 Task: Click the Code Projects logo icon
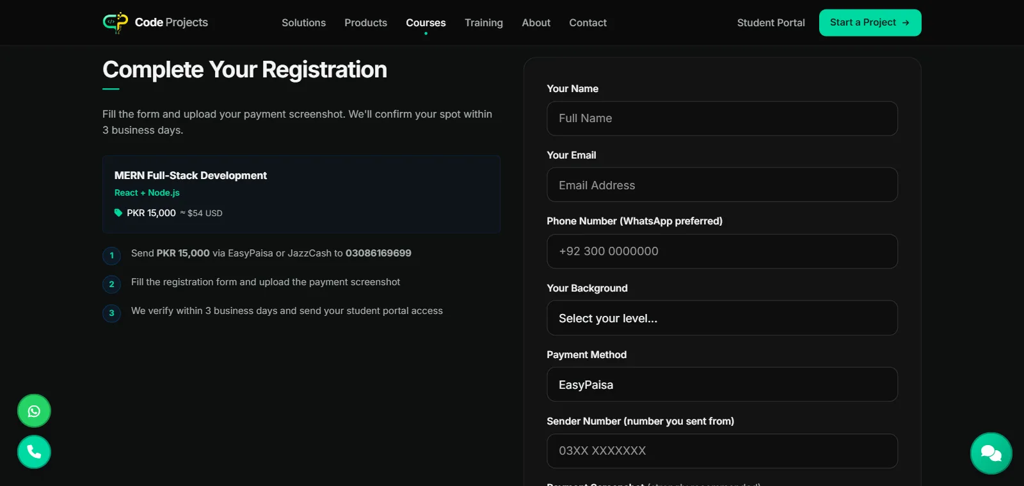(115, 22)
